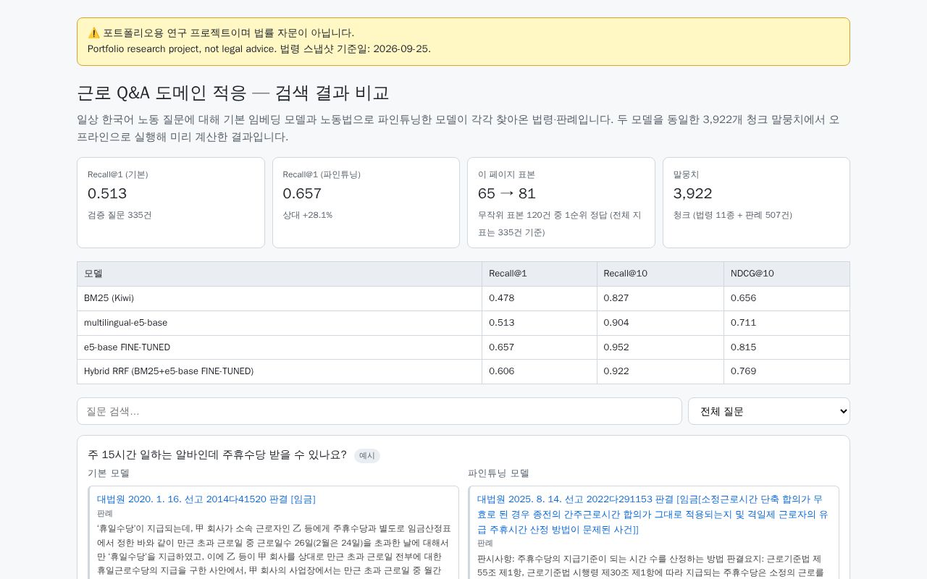Click the 0.827 Recall@10 cell
The width and height of the screenshot is (927, 579).
coord(660,298)
